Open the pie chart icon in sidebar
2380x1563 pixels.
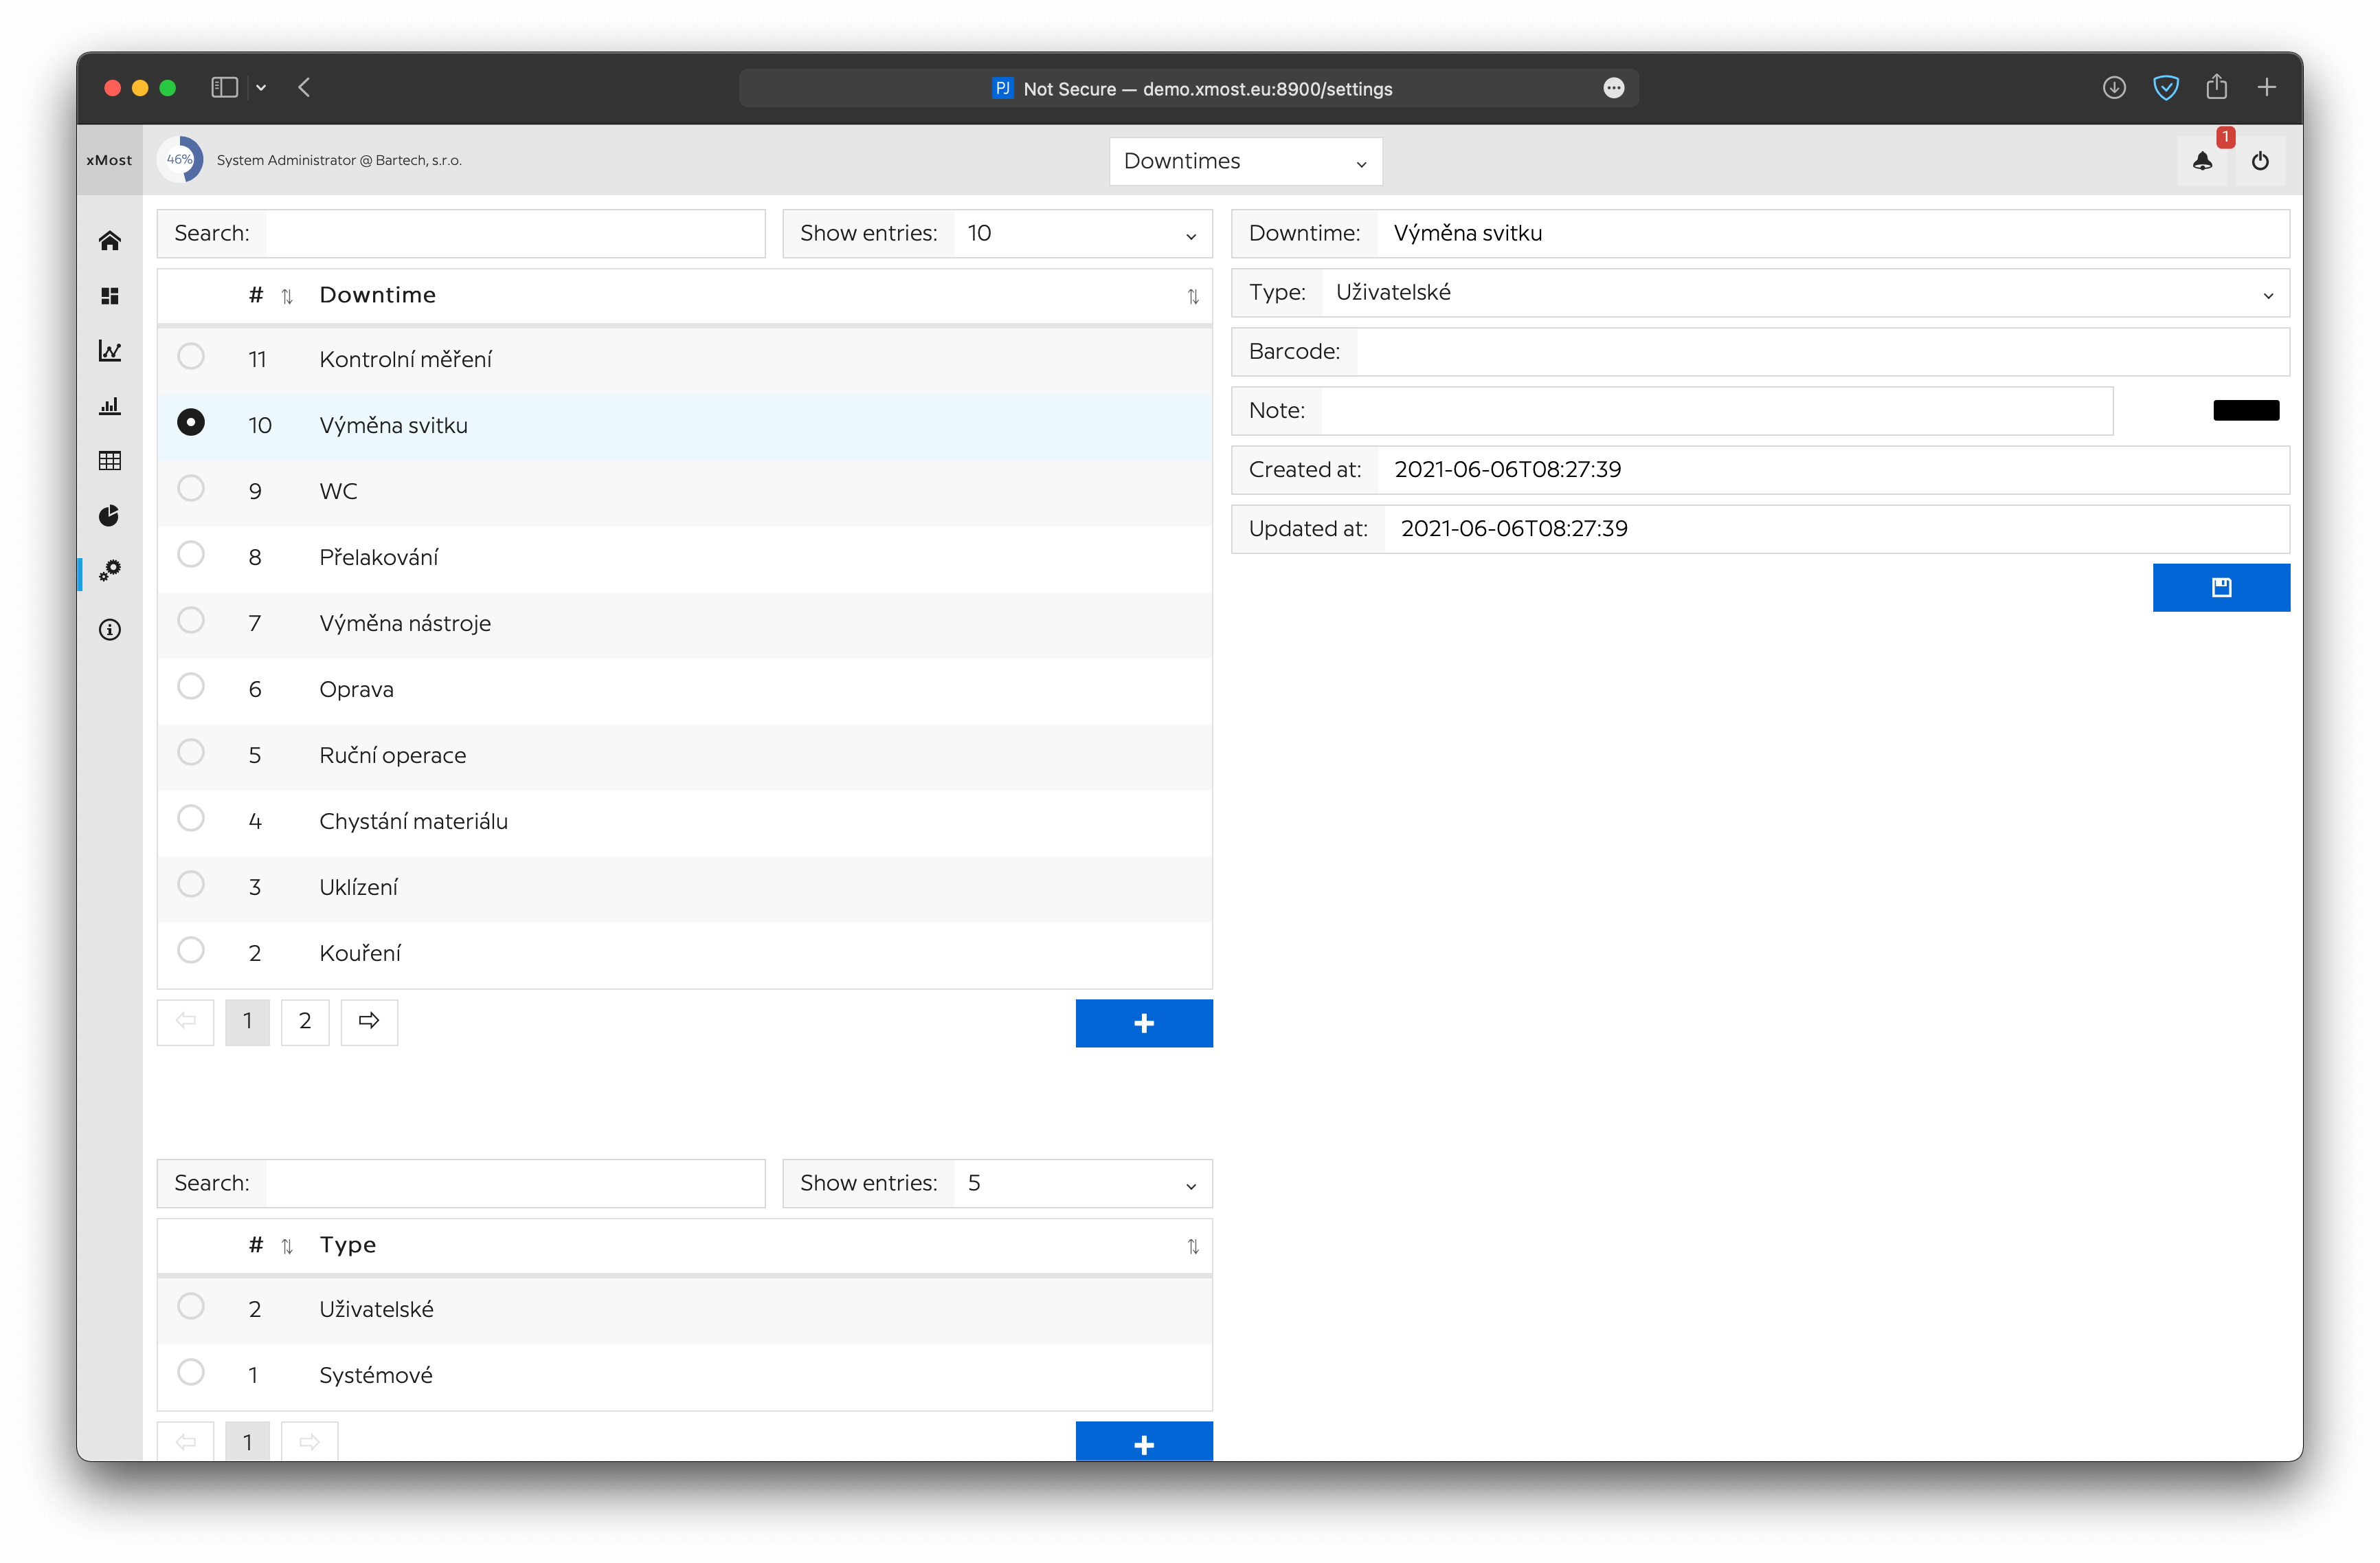click(x=110, y=516)
